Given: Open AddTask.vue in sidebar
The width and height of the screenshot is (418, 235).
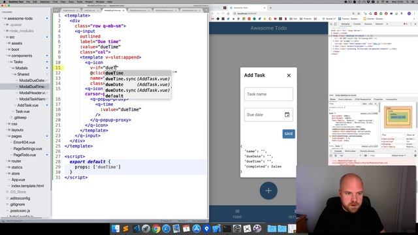Looking at the screenshot, I should pos(27,105).
